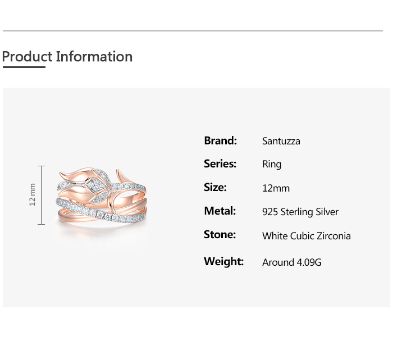The image size is (393, 341).
Task: Click the zirconia-studded crossing band on ring
Action: 84,208
